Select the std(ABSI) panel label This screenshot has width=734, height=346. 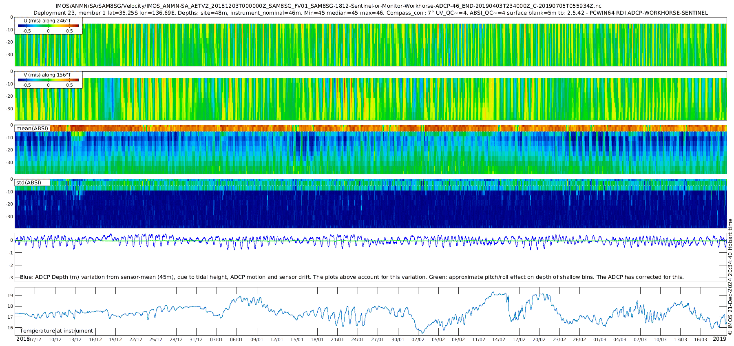tap(29, 183)
